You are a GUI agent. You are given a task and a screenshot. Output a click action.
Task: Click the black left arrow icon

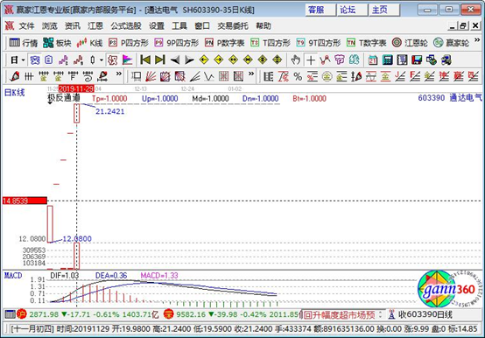[175, 60]
